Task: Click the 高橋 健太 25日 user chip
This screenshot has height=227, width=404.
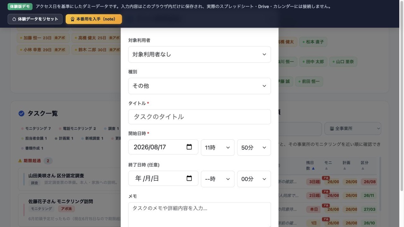Action: click(x=96, y=38)
